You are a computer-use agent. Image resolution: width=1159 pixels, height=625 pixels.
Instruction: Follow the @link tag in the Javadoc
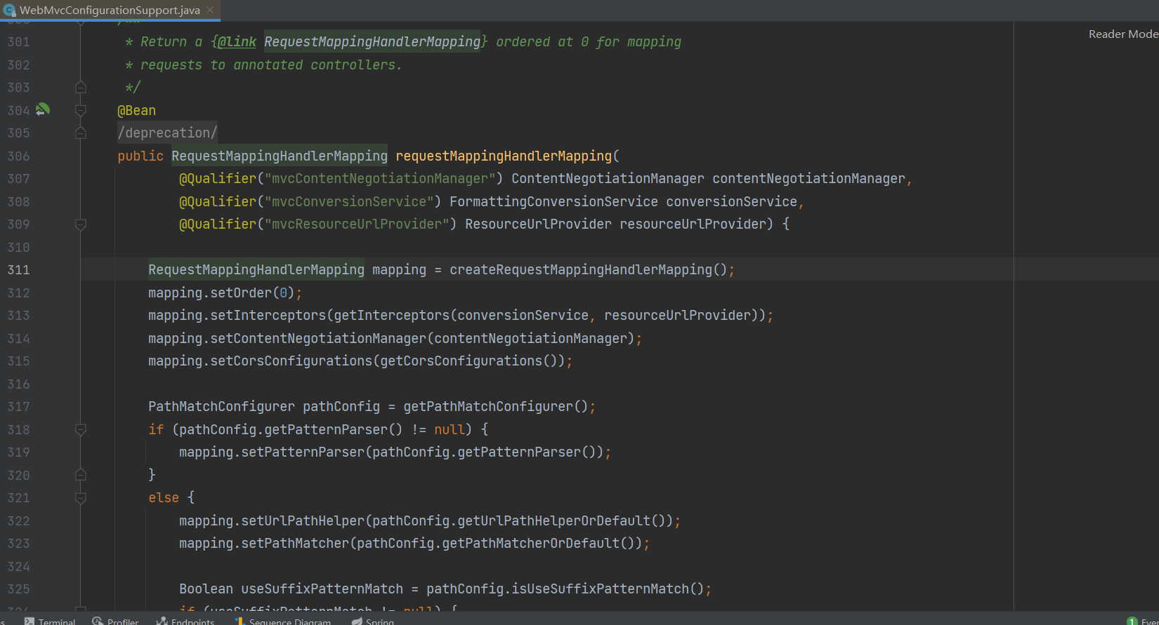click(x=237, y=41)
